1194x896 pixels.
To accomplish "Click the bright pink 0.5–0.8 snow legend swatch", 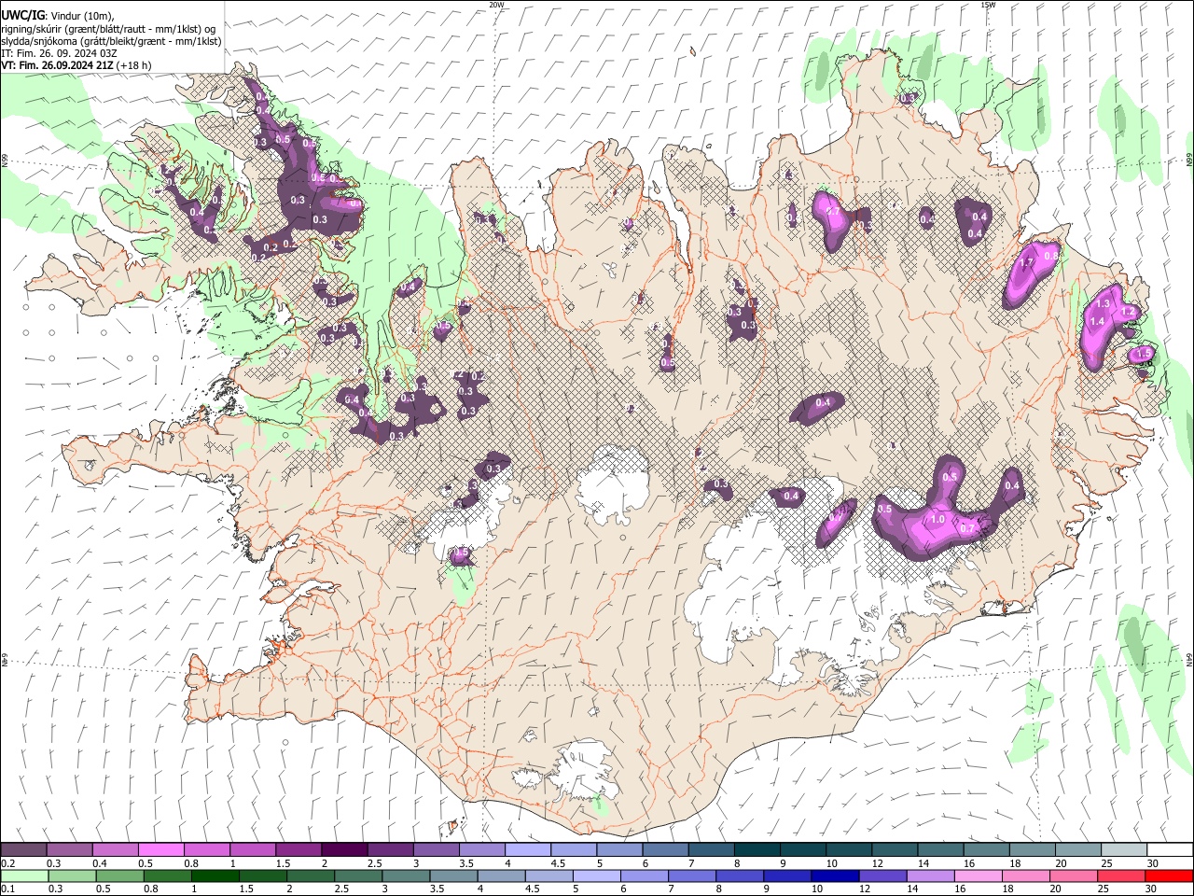I will coord(160,849).
